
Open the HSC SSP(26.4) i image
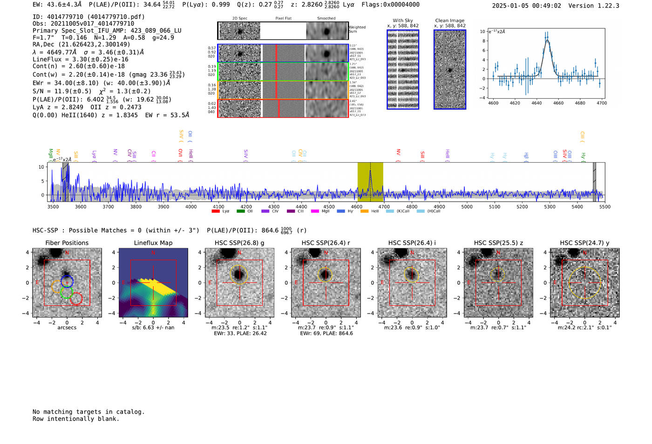tap(412, 283)
